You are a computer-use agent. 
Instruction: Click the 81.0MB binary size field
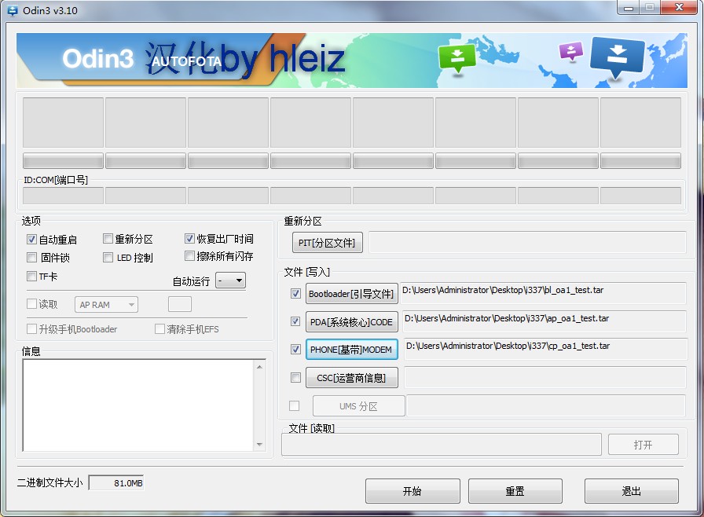tap(116, 483)
